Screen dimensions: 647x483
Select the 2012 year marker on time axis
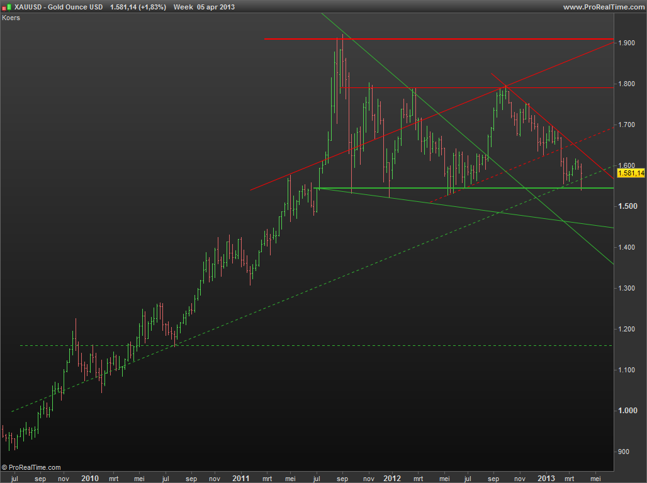click(x=392, y=478)
